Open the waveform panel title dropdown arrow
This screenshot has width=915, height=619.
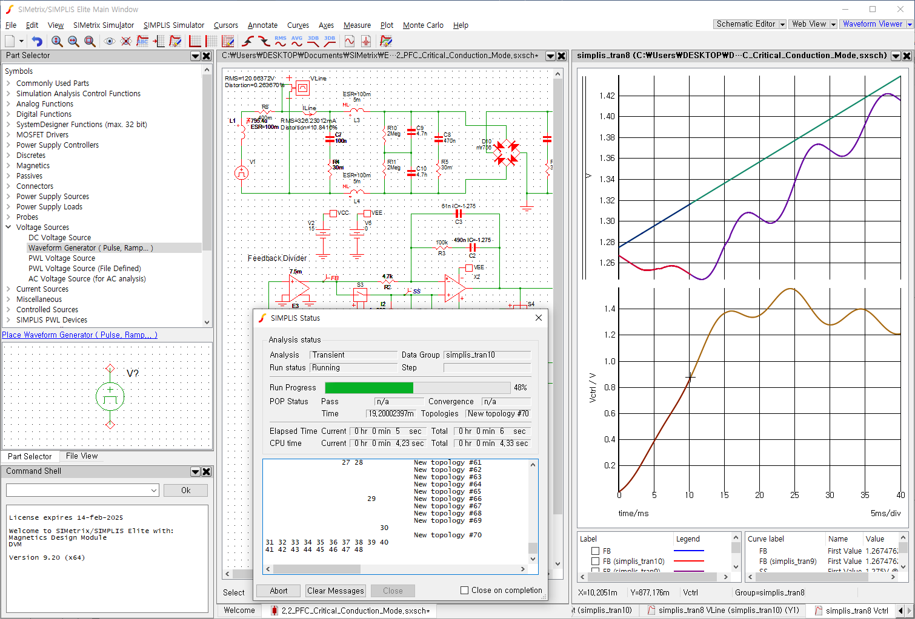coord(896,56)
